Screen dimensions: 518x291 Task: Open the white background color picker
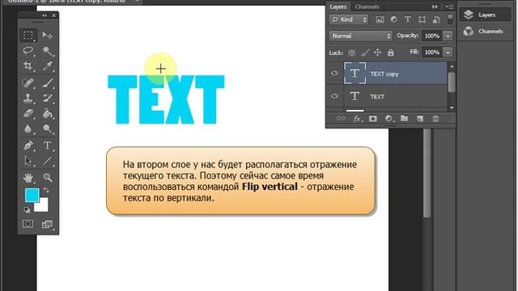coord(43,206)
